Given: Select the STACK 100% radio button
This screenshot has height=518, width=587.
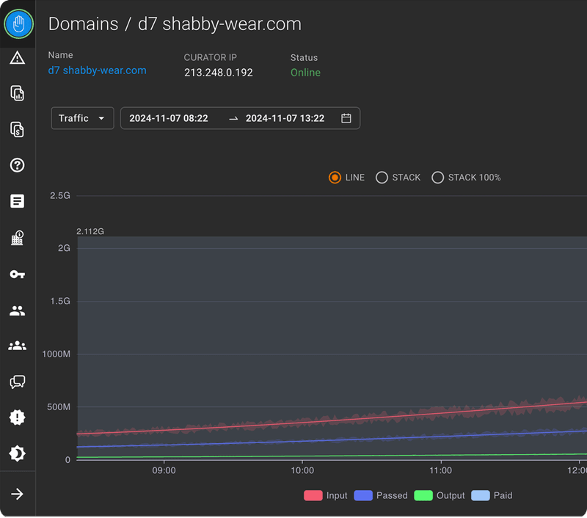Looking at the screenshot, I should 437,178.
